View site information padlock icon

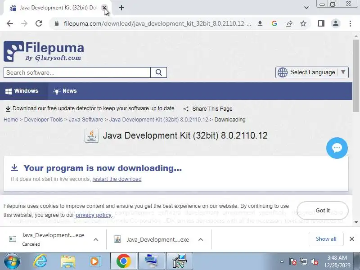pos(57,23)
